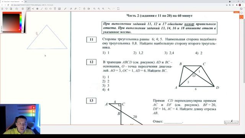Click the small widget at bottom-right of page
This screenshot has width=245, height=138.
pos(231,122)
